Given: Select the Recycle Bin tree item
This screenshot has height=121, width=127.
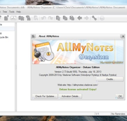Looking at the screenshot, I should [4, 37].
